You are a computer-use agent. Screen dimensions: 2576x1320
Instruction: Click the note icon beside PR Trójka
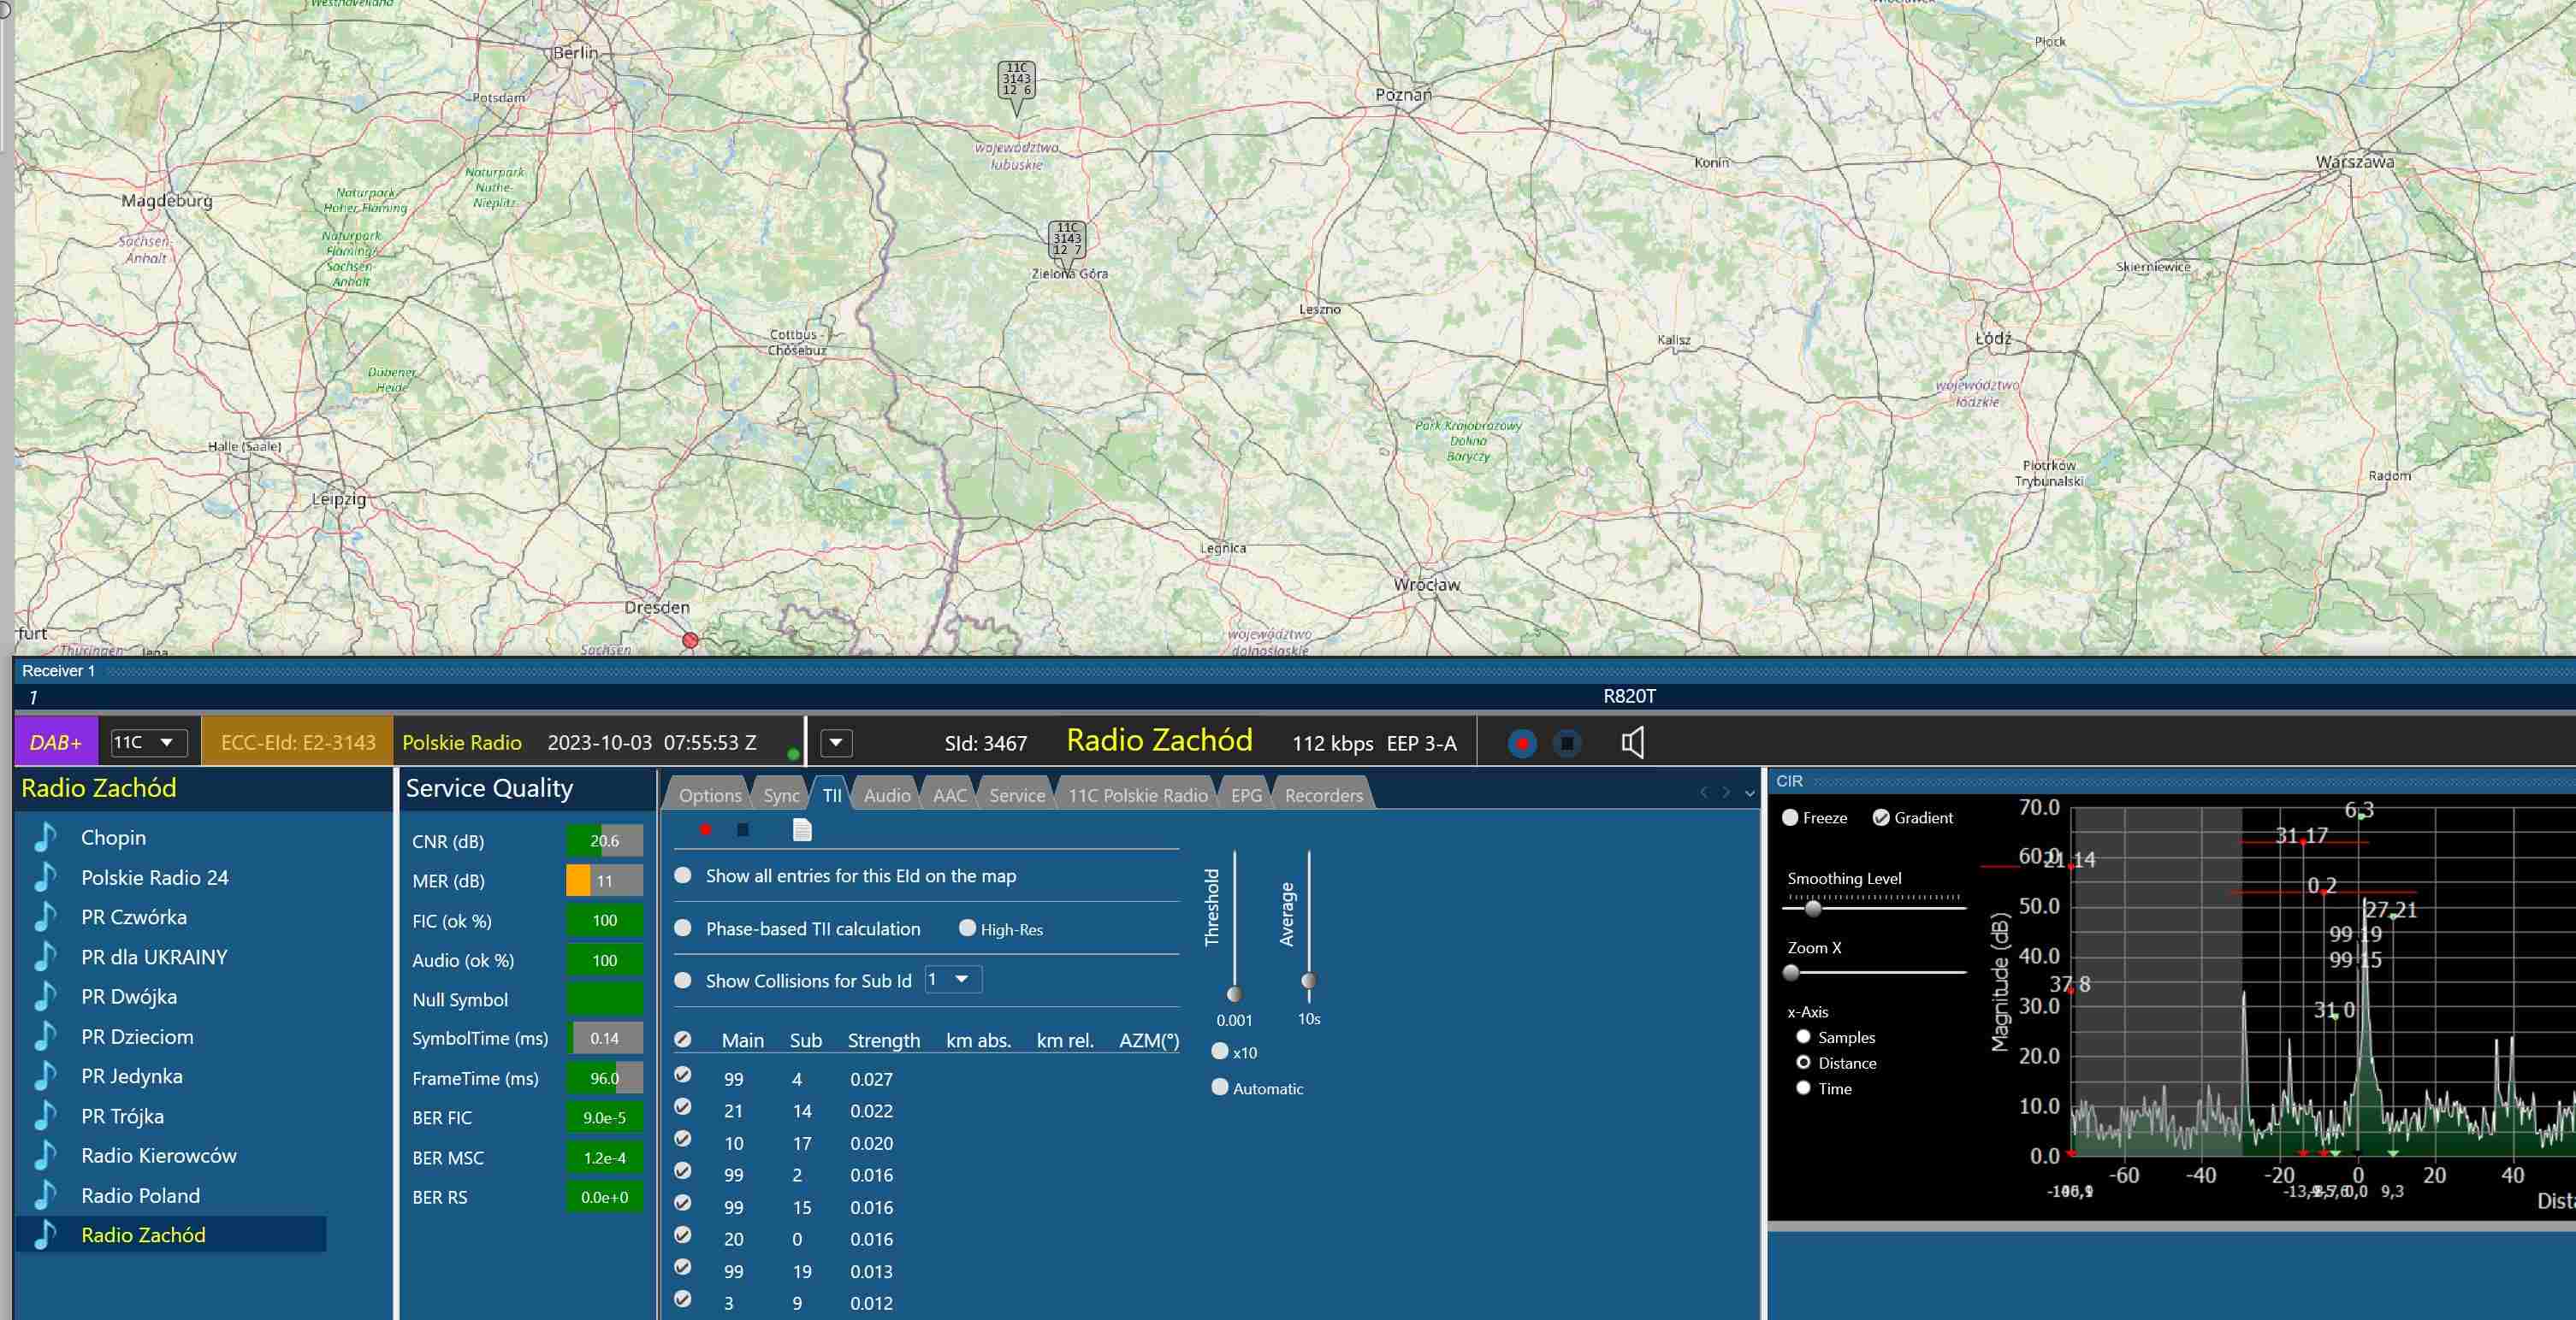pos(45,1117)
